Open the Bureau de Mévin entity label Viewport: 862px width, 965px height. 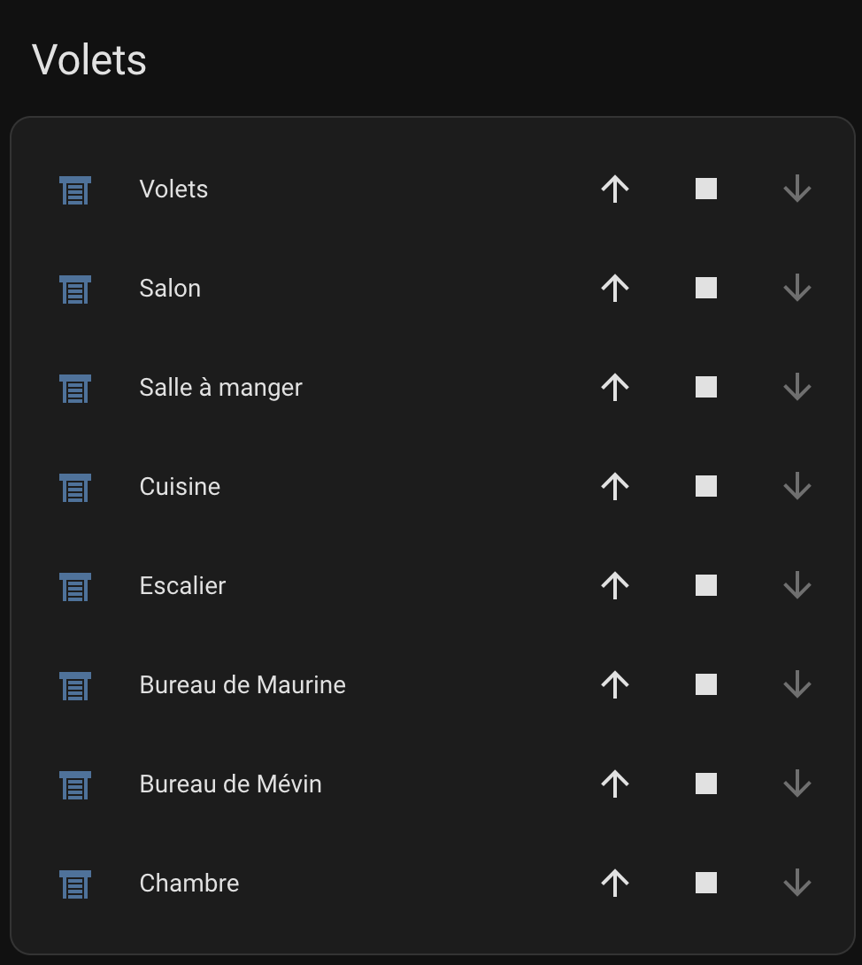230,784
